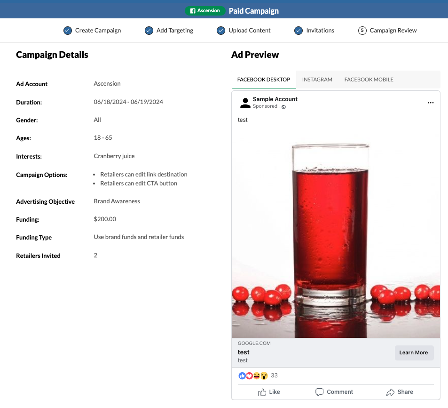
Task: Click the Retailers Invited value 2
Action: [95, 256]
